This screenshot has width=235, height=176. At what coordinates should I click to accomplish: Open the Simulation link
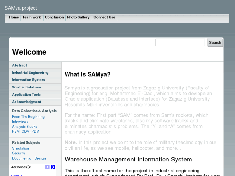(21, 148)
